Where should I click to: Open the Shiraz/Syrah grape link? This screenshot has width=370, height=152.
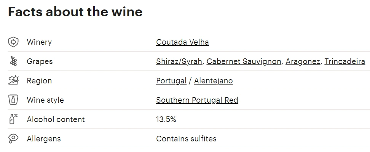point(179,61)
